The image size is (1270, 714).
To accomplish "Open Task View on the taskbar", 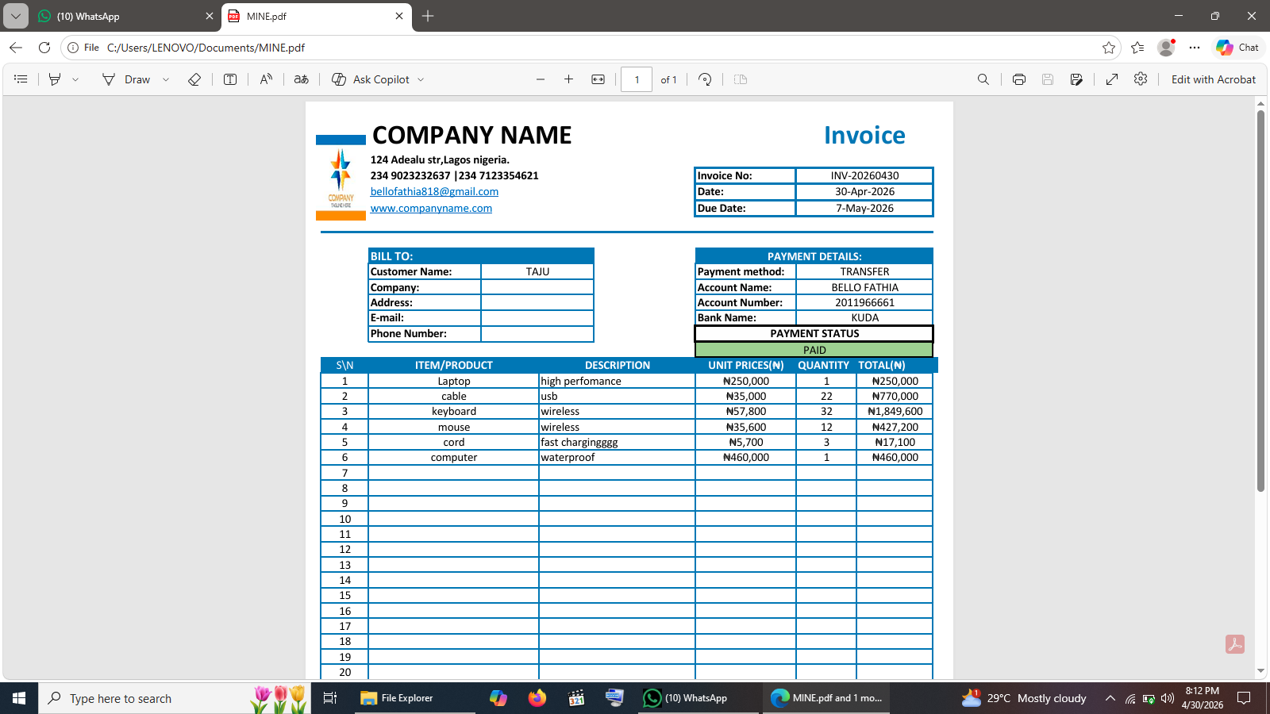I will click(x=330, y=698).
